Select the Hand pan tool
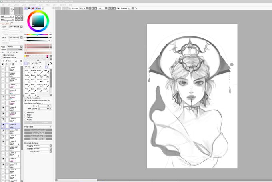The width and height of the screenshot is (272, 182). (36, 67)
